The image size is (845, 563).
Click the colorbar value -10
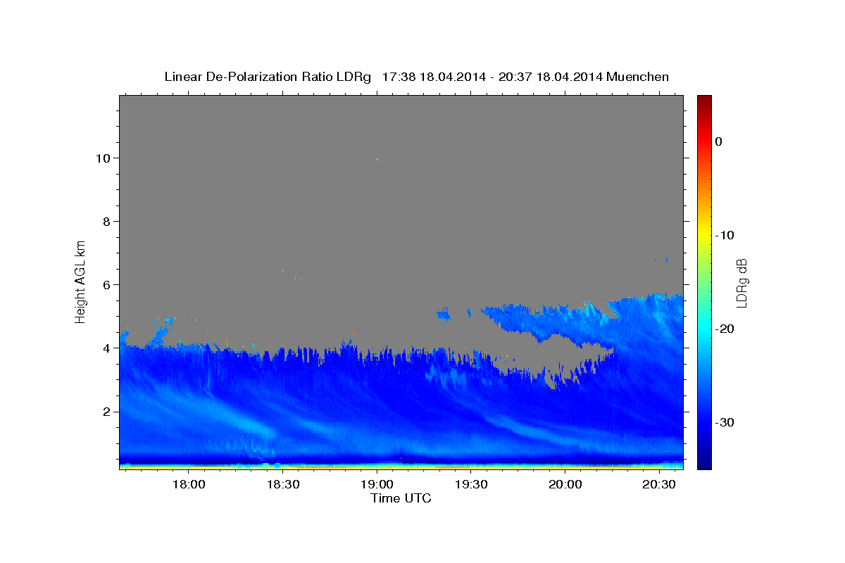click(725, 235)
